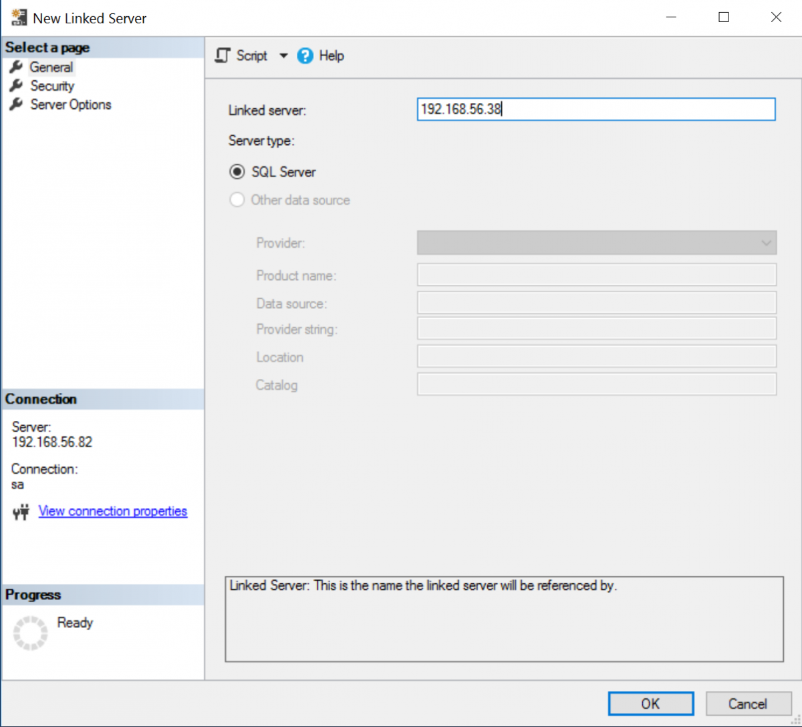Select the General page
Viewport: 802px width, 727px height.
pyautogui.click(x=50, y=67)
